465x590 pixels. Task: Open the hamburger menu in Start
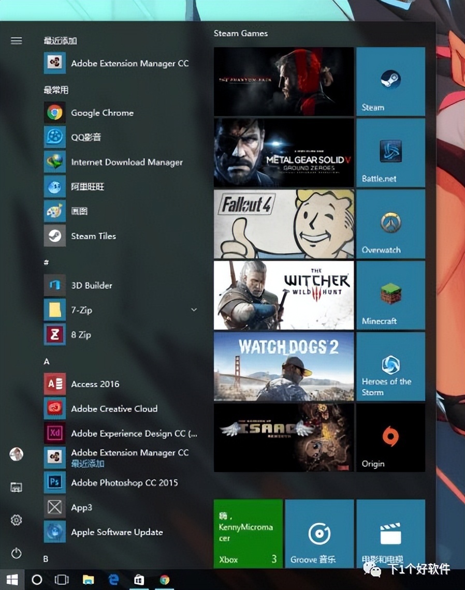coord(16,41)
